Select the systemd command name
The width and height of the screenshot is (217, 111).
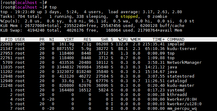coord(176,90)
